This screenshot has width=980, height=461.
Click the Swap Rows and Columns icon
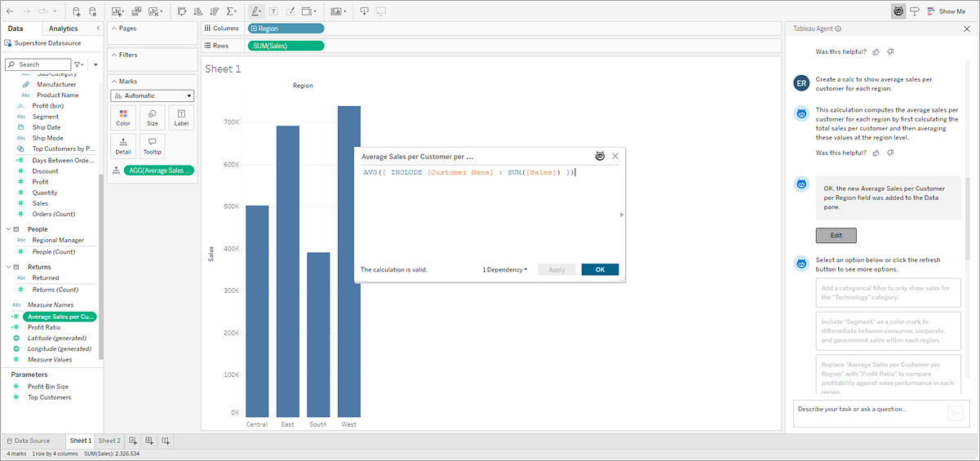pyautogui.click(x=181, y=11)
